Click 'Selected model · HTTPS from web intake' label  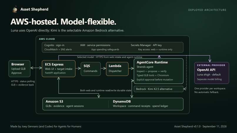pyautogui.click(x=110, y=57)
